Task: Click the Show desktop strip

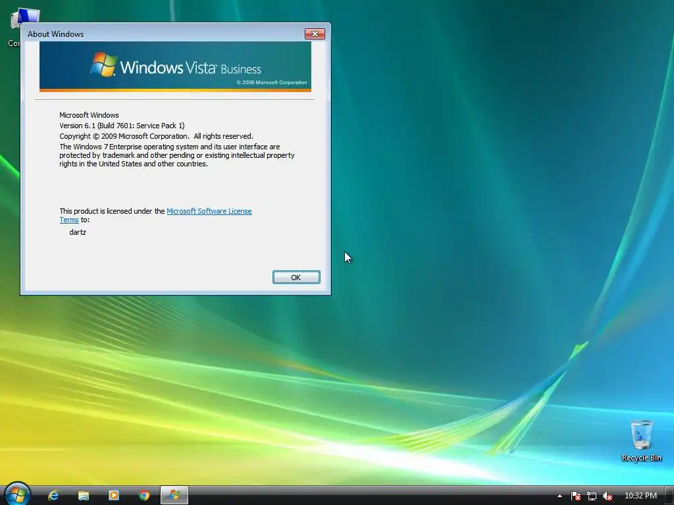Action: point(669,496)
